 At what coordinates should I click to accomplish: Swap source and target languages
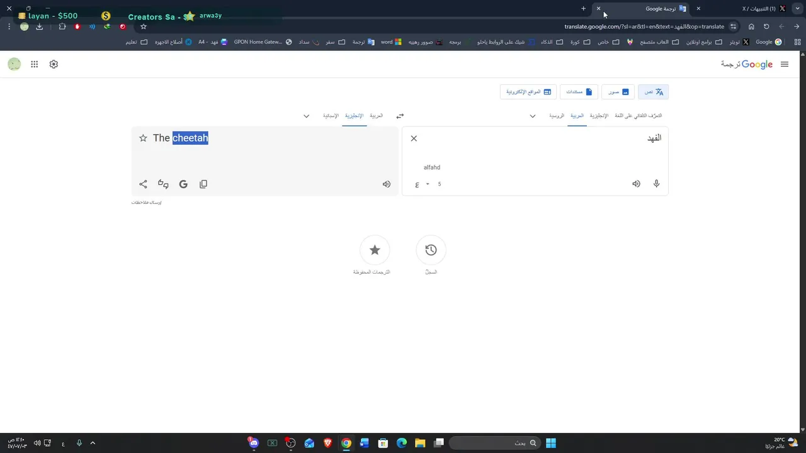(400, 116)
